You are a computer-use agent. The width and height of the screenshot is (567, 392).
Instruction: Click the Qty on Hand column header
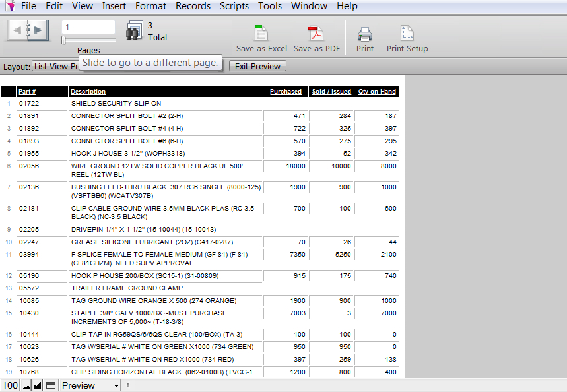[377, 92]
